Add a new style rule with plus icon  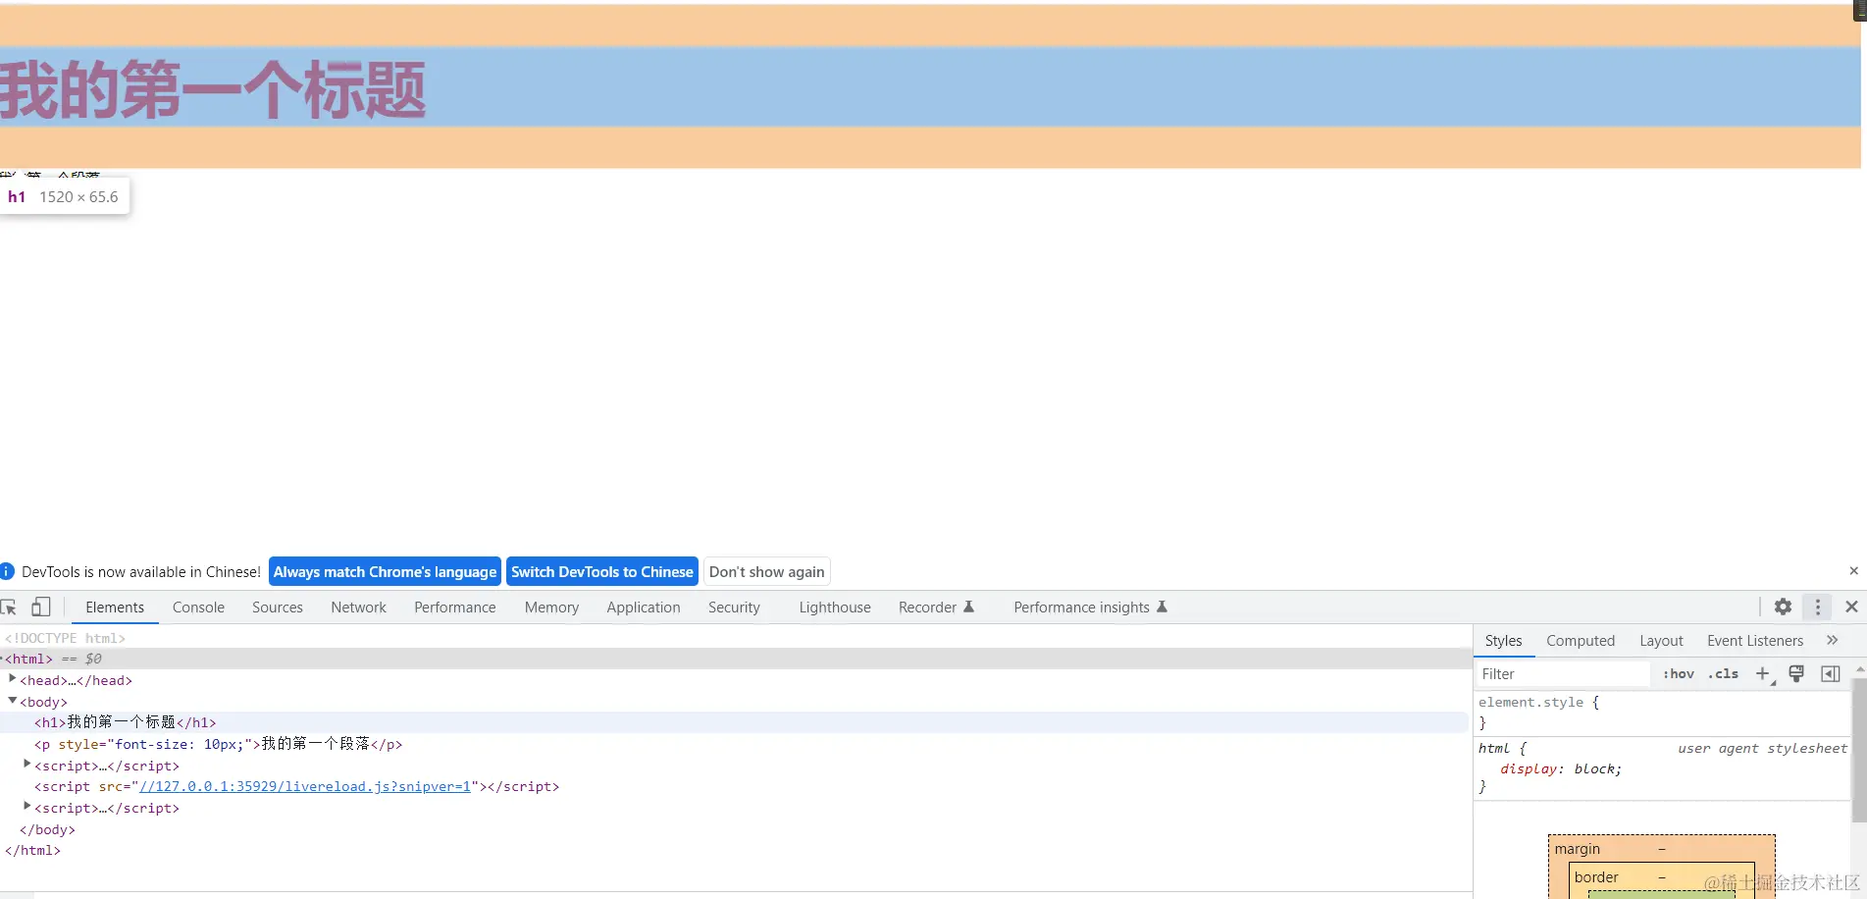tap(1763, 673)
